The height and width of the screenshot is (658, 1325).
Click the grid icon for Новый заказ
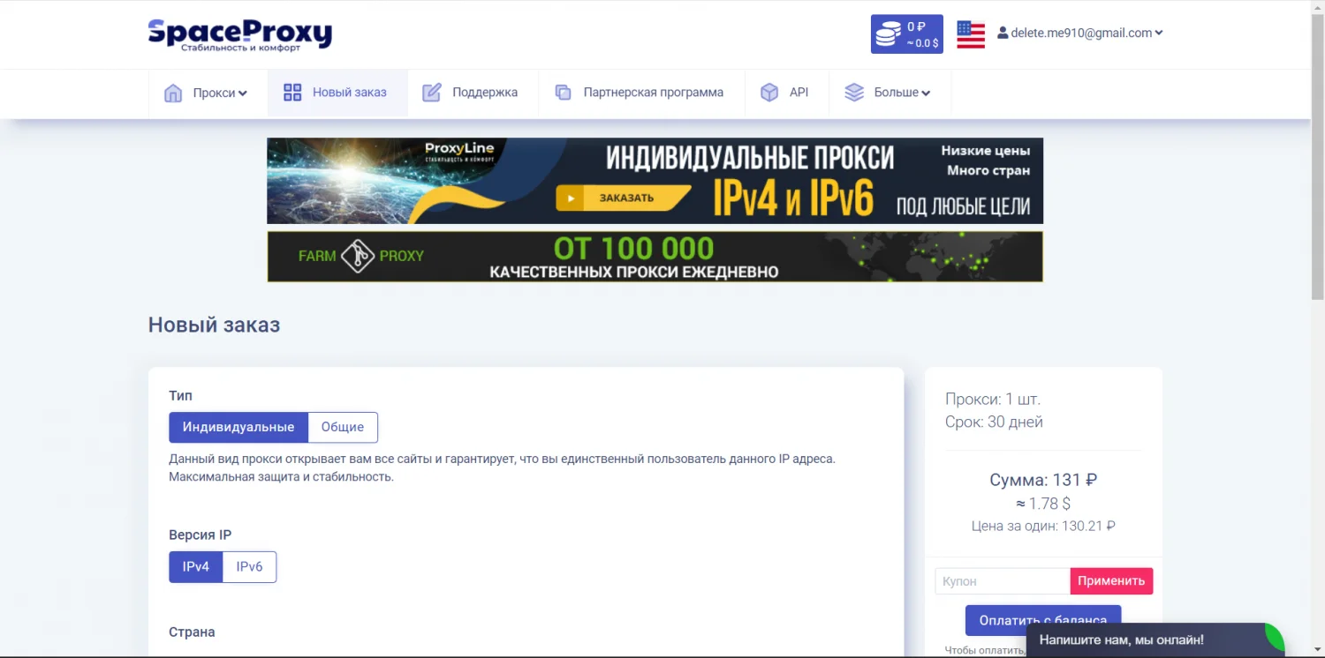coord(292,93)
